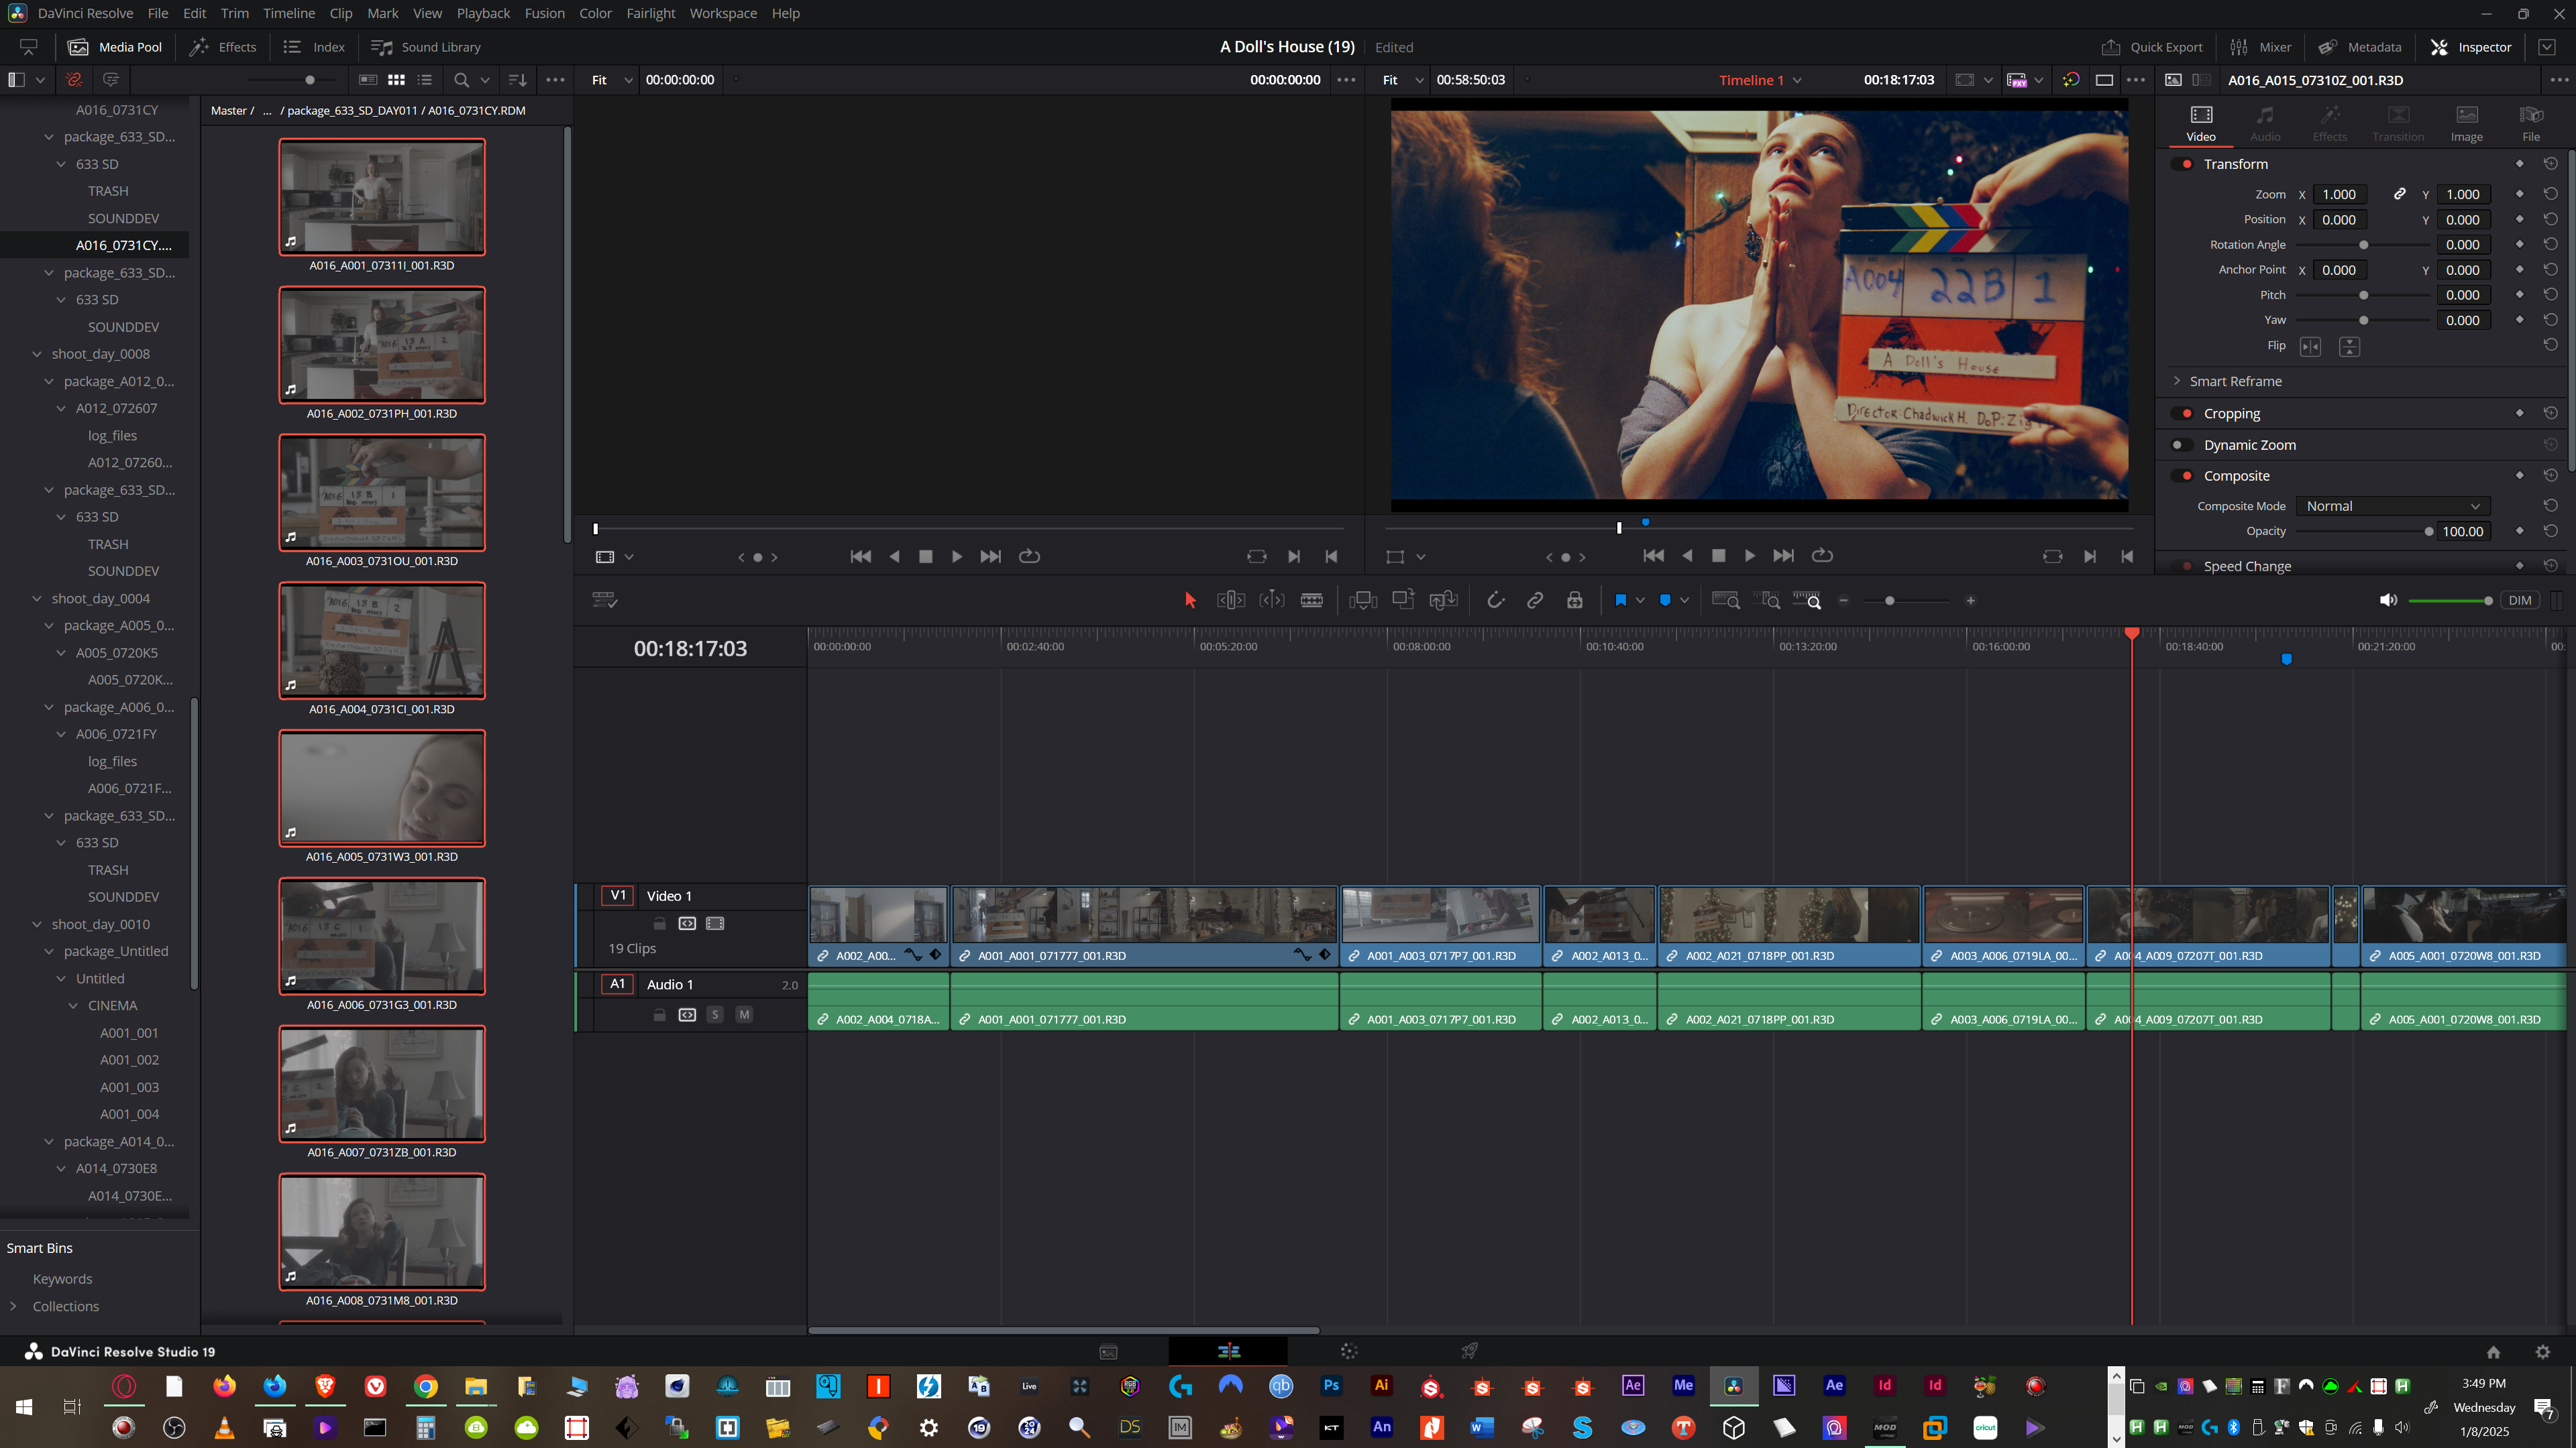
Task: Lock Video 1 track padlock
Action: tap(659, 923)
